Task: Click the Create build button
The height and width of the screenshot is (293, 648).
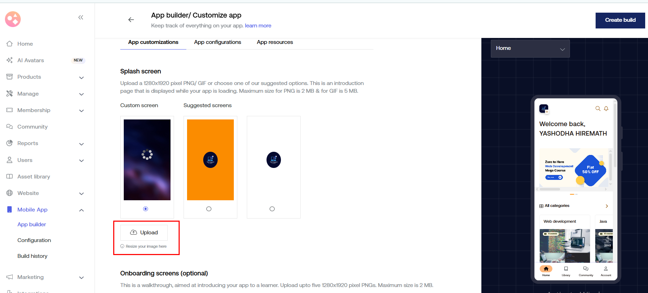Action: (620, 20)
